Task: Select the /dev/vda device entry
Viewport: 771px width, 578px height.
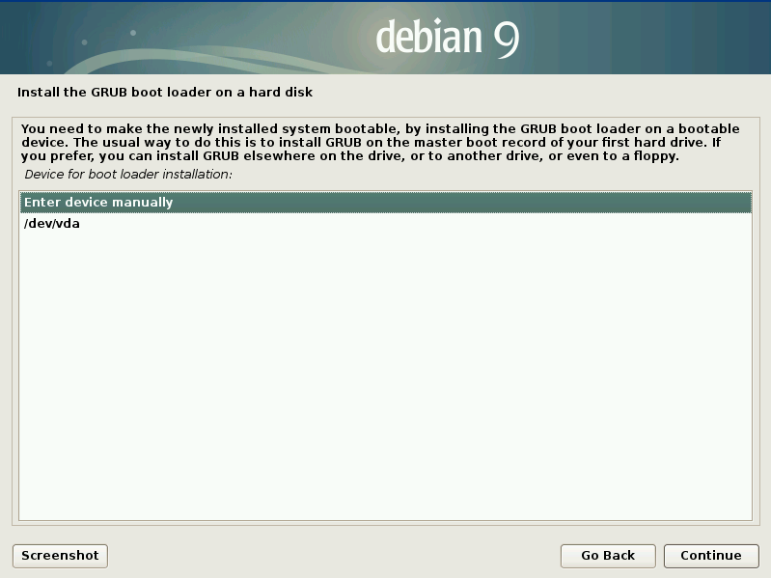Action: click(52, 224)
